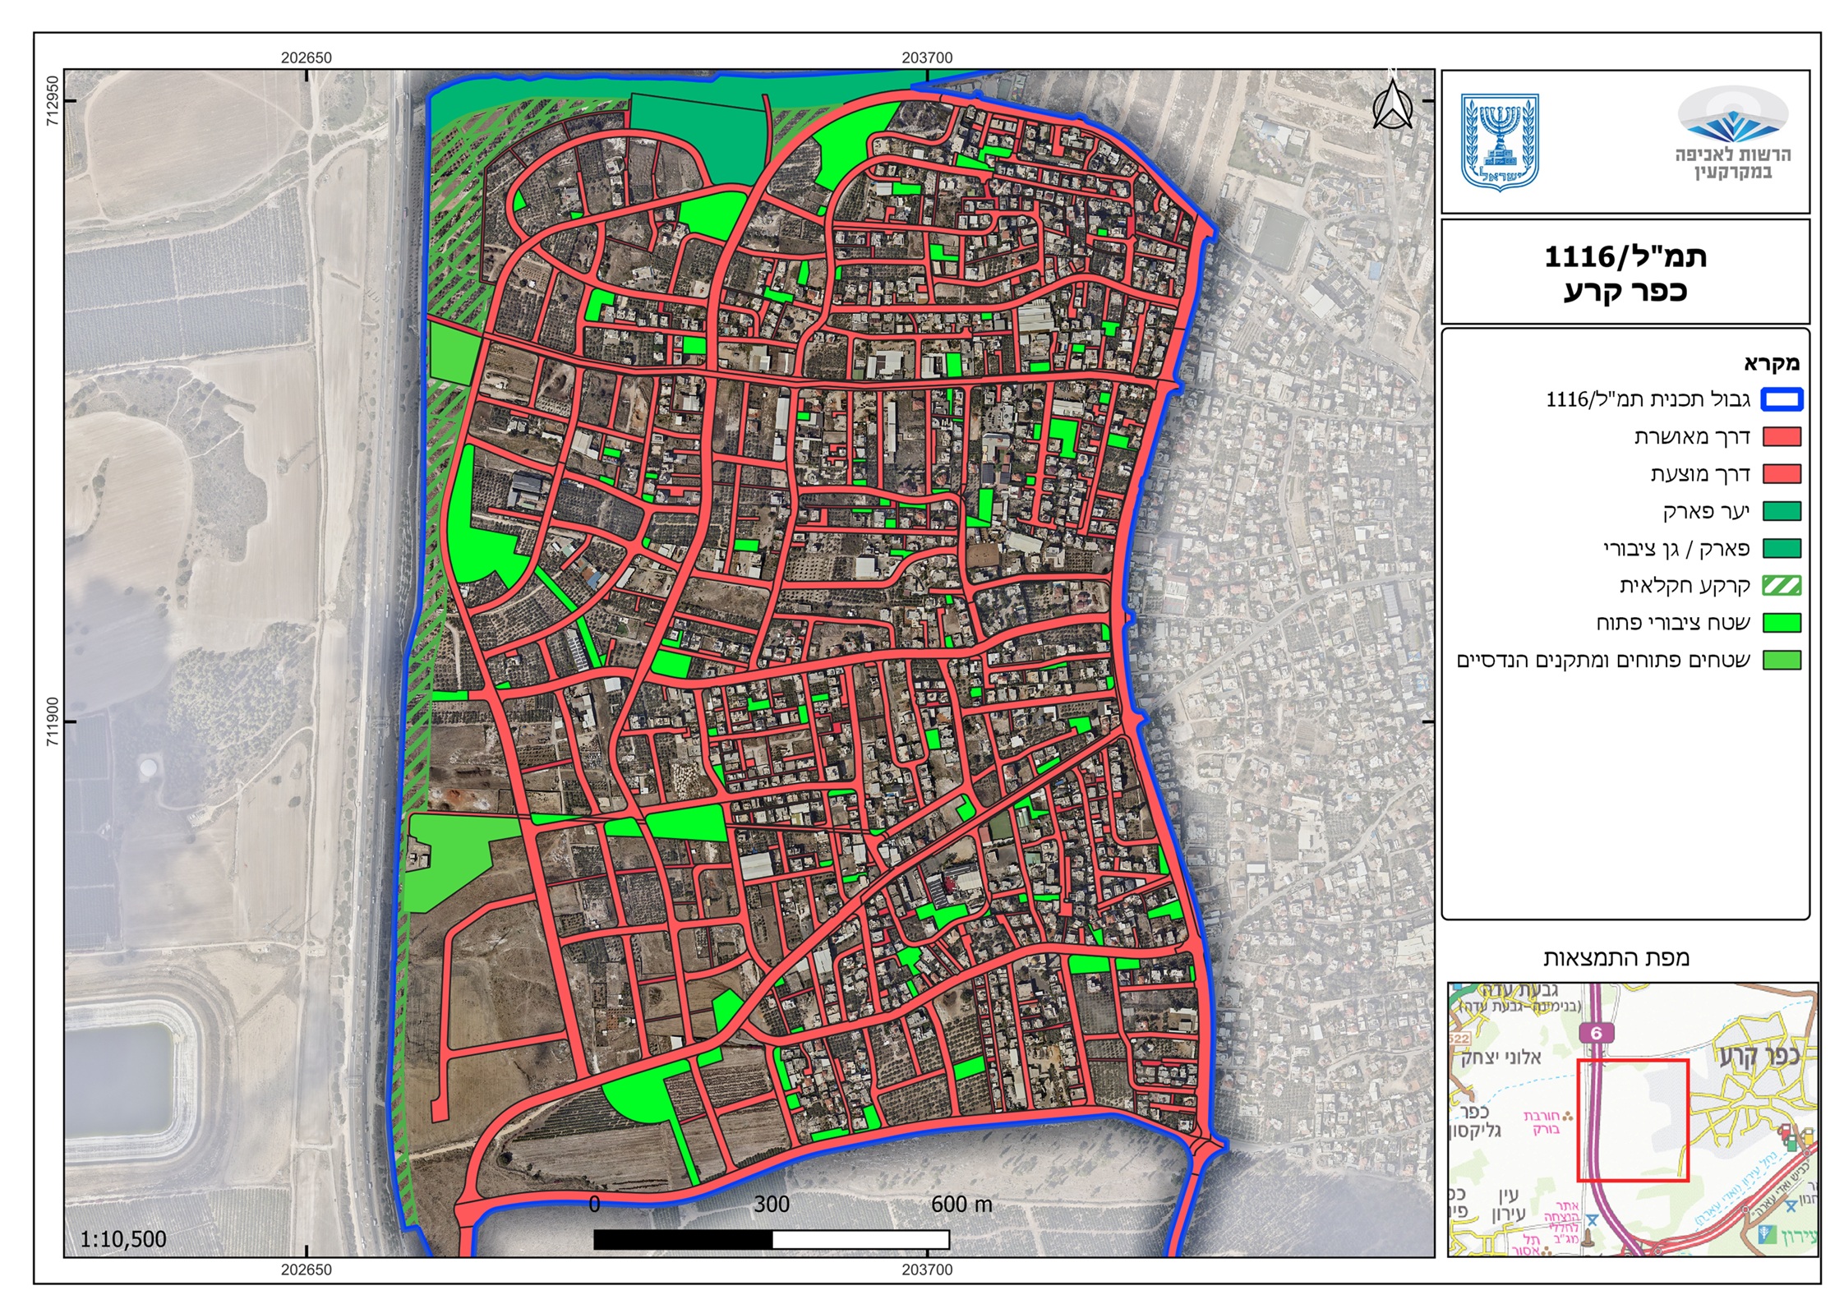Image resolution: width=1844 pixels, height=1304 pixels.
Task: Click the 1:10,500 scale text
Action: tap(123, 1239)
